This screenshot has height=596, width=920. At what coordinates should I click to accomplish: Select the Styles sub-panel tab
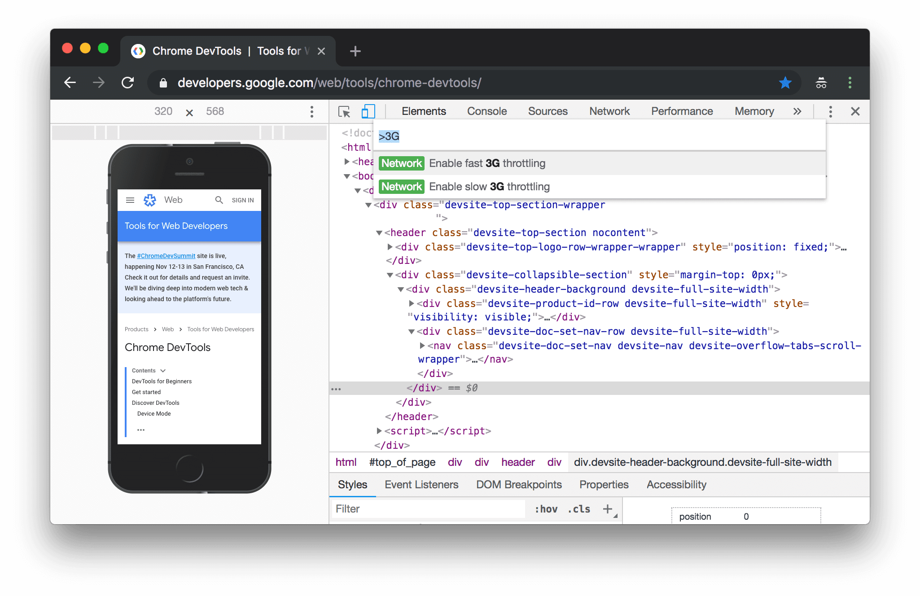[352, 484]
